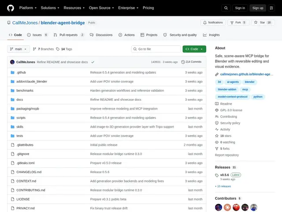Switch to the Pull requests tab
Image resolution: width=282 pixels, height=212 pixels.
[x=69, y=35]
